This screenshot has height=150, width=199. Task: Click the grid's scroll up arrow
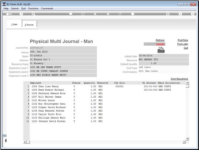(187, 83)
